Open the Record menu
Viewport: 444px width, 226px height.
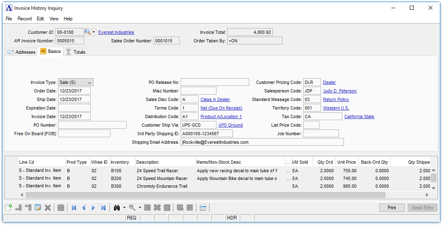click(25, 19)
